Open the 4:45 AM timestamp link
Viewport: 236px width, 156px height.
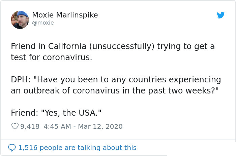58,126
